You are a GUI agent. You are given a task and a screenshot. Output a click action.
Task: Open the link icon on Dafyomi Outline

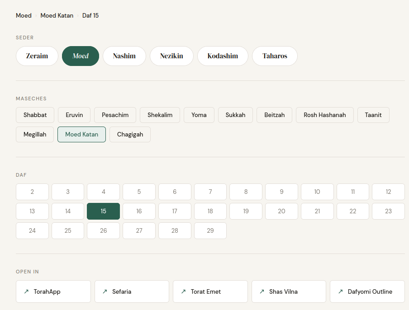[341, 291]
